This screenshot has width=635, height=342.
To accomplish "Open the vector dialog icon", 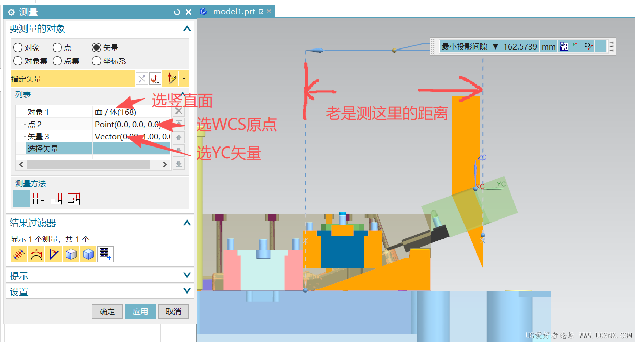I will coord(155,79).
